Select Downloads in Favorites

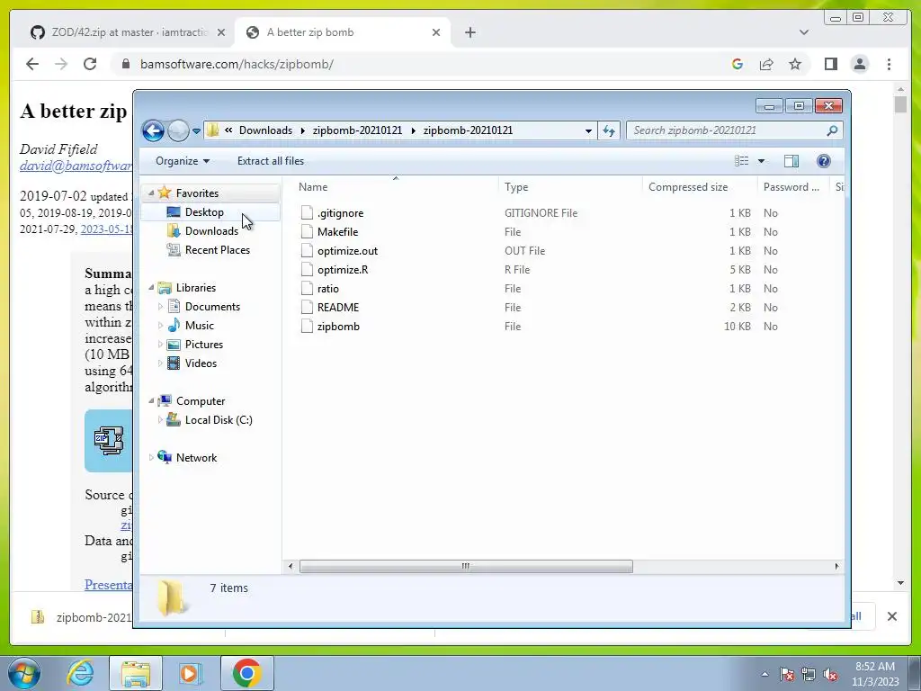(x=211, y=231)
